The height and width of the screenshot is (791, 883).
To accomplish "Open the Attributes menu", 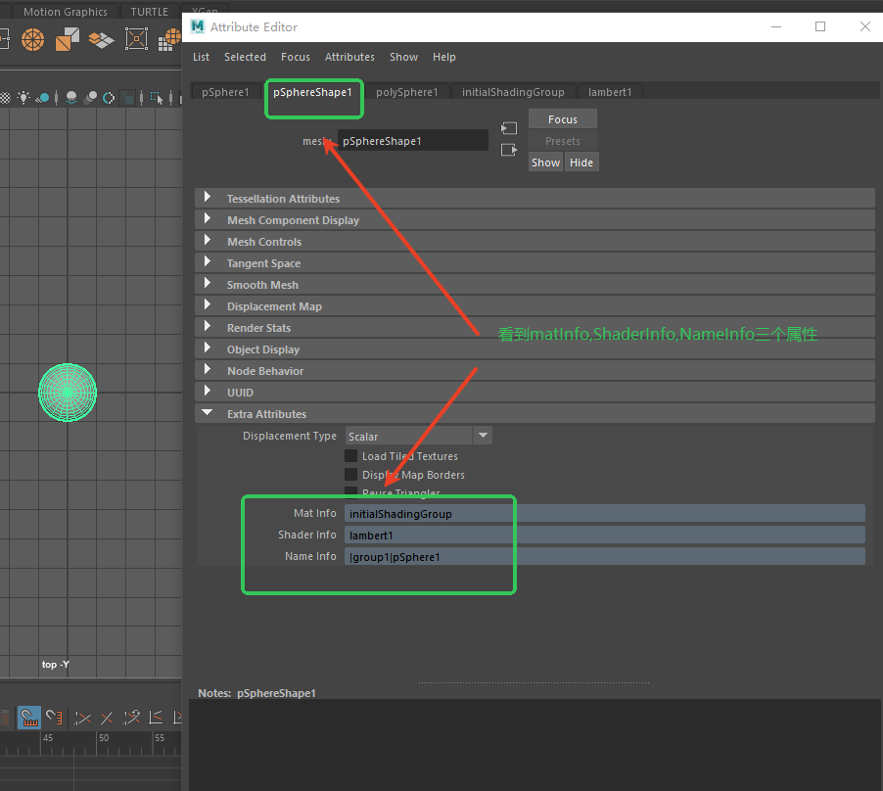I will pos(349,57).
